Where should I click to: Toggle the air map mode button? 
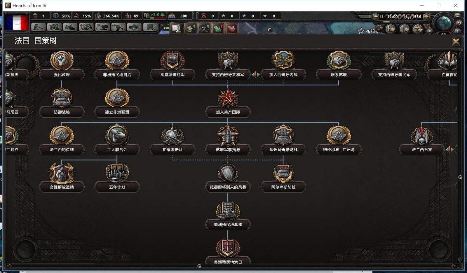418,29
